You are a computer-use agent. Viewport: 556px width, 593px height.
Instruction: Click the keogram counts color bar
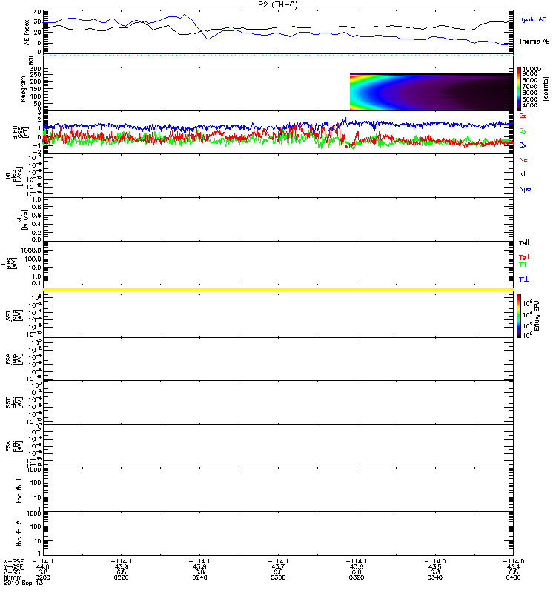click(x=519, y=89)
